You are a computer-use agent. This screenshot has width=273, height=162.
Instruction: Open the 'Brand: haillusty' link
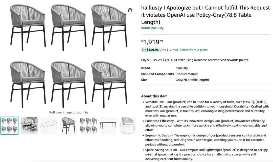coord(152,28)
